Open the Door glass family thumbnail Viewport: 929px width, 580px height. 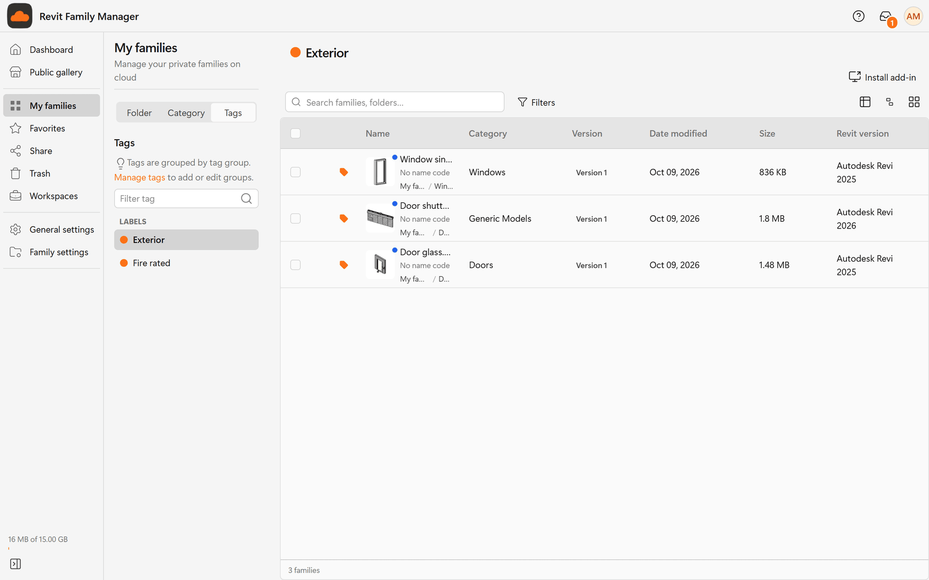coord(380,264)
